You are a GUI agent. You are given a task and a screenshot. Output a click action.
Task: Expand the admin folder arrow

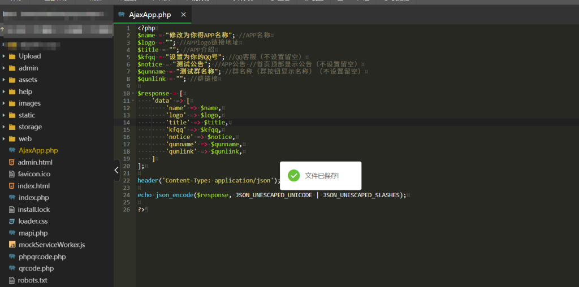click(x=3, y=68)
